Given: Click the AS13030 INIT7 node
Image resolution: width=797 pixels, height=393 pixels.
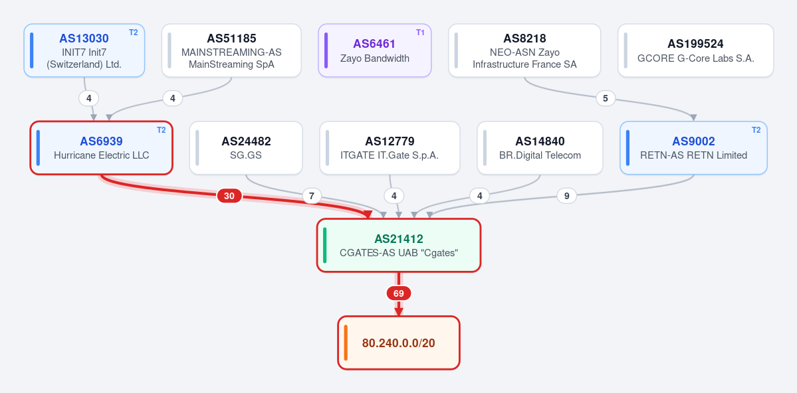Looking at the screenshot, I should [x=84, y=50].
